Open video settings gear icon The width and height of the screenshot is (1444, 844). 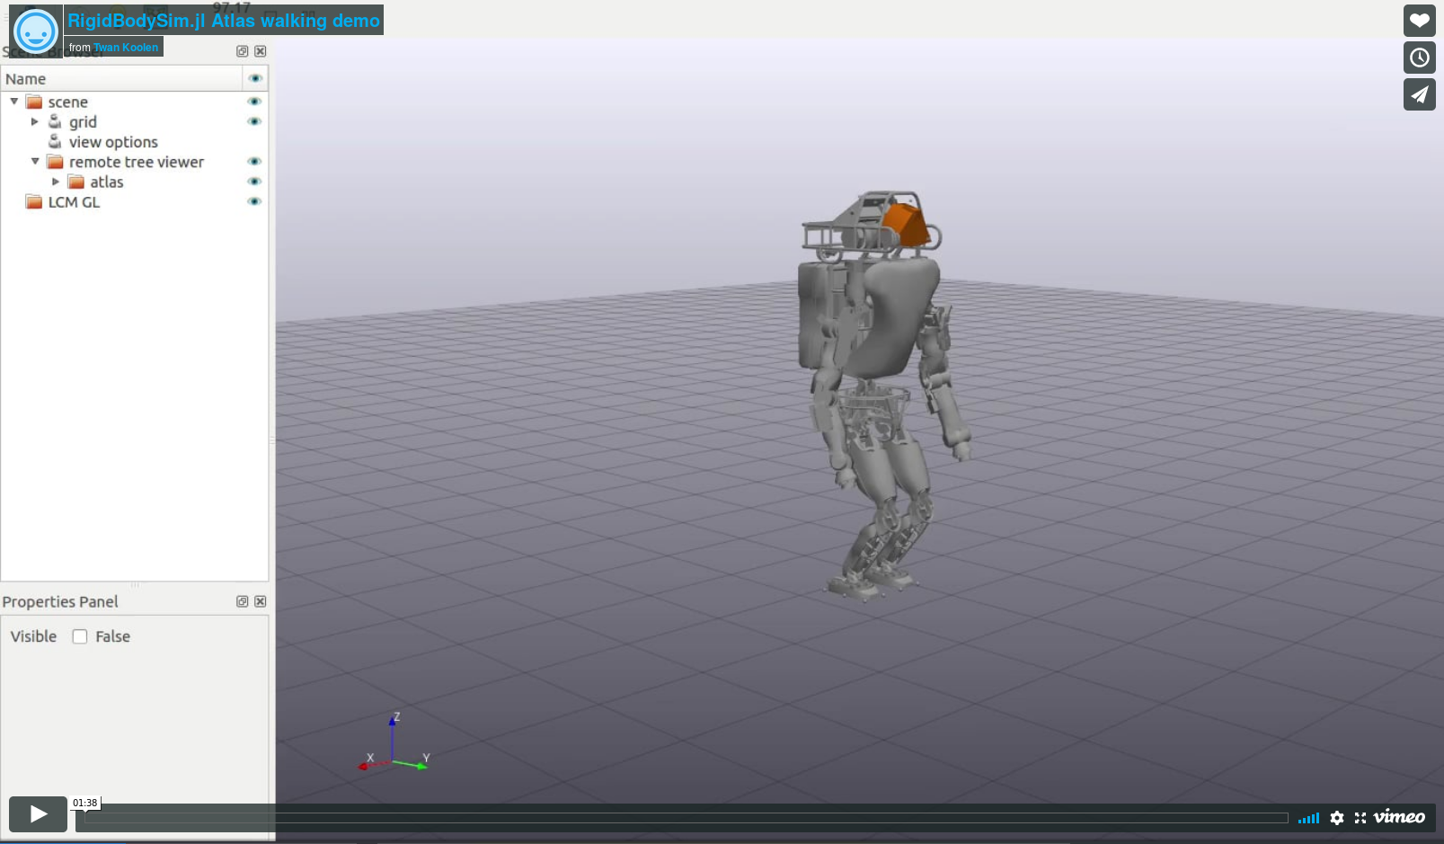point(1337,817)
